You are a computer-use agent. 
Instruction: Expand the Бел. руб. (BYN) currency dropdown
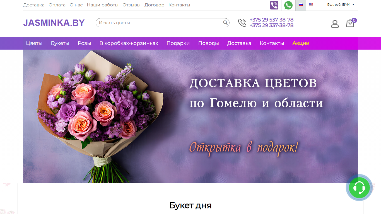pyautogui.click(x=341, y=4)
